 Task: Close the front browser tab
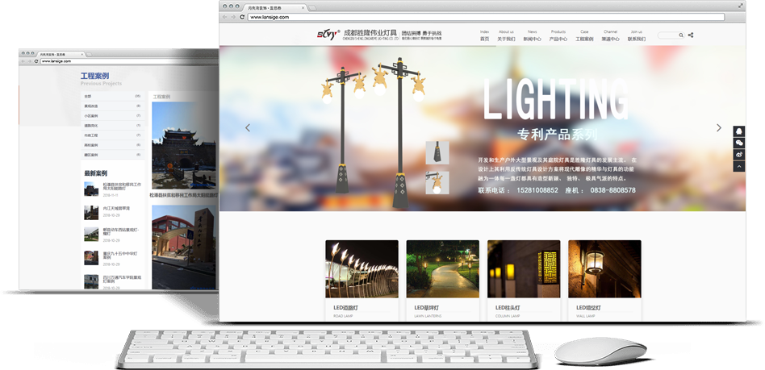pos(303,8)
